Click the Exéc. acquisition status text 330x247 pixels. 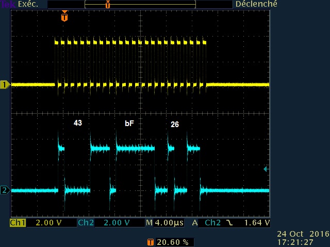(x=28, y=4)
